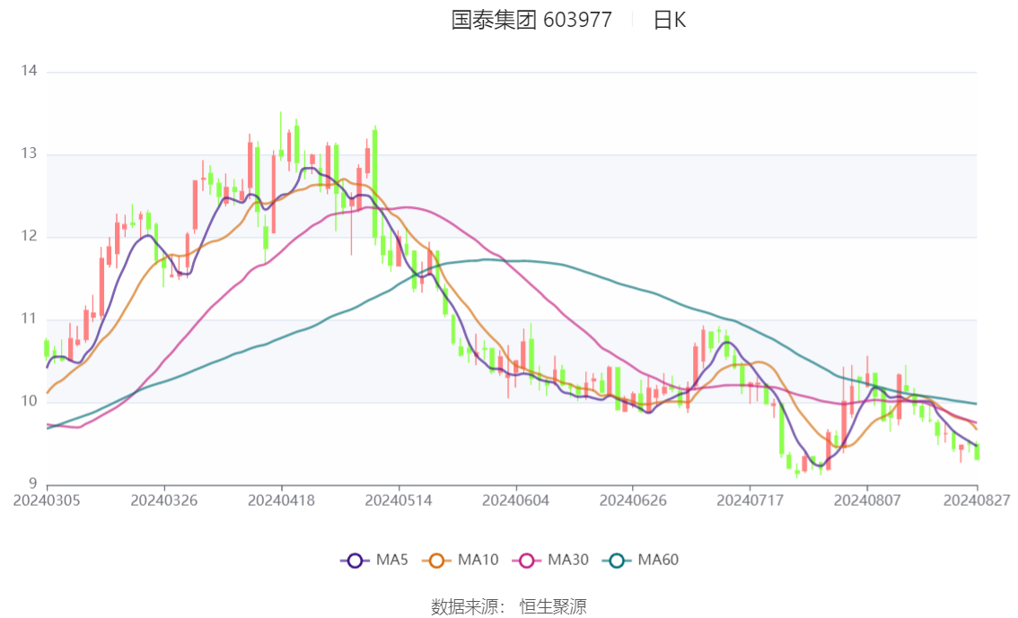This screenshot has height=618, width=1018.
Task: Click the 20240326 x-axis date label
Action: [164, 500]
